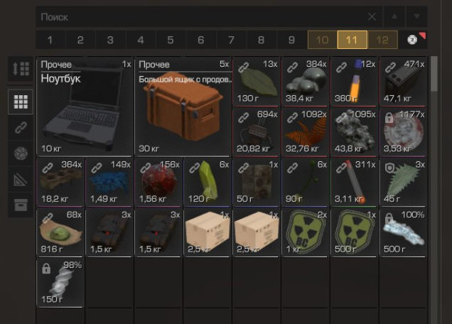Click the round badge icon with red corner
Viewport: 452px width, 324px height.
412,40
